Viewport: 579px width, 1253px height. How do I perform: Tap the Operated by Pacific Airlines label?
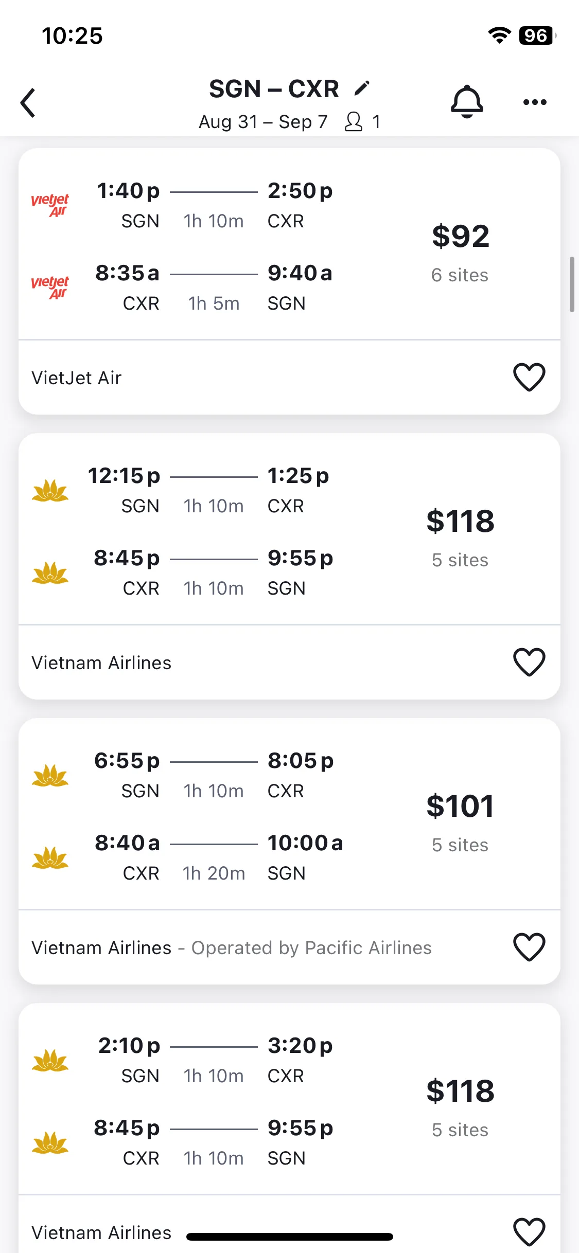311,947
